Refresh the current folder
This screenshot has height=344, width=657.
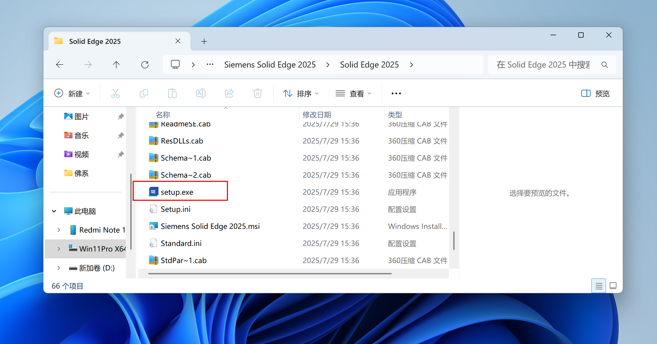145,65
